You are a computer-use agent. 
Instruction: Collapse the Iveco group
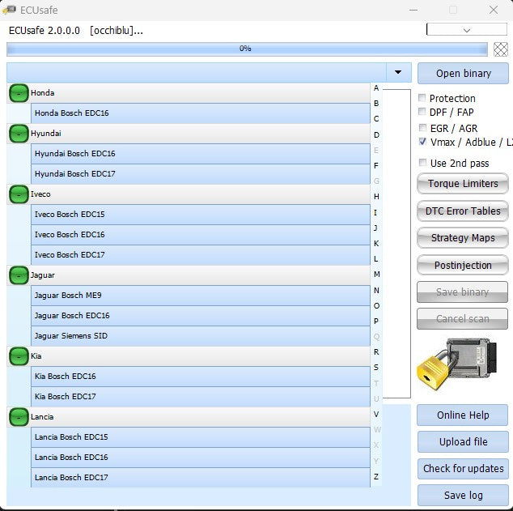point(19,194)
